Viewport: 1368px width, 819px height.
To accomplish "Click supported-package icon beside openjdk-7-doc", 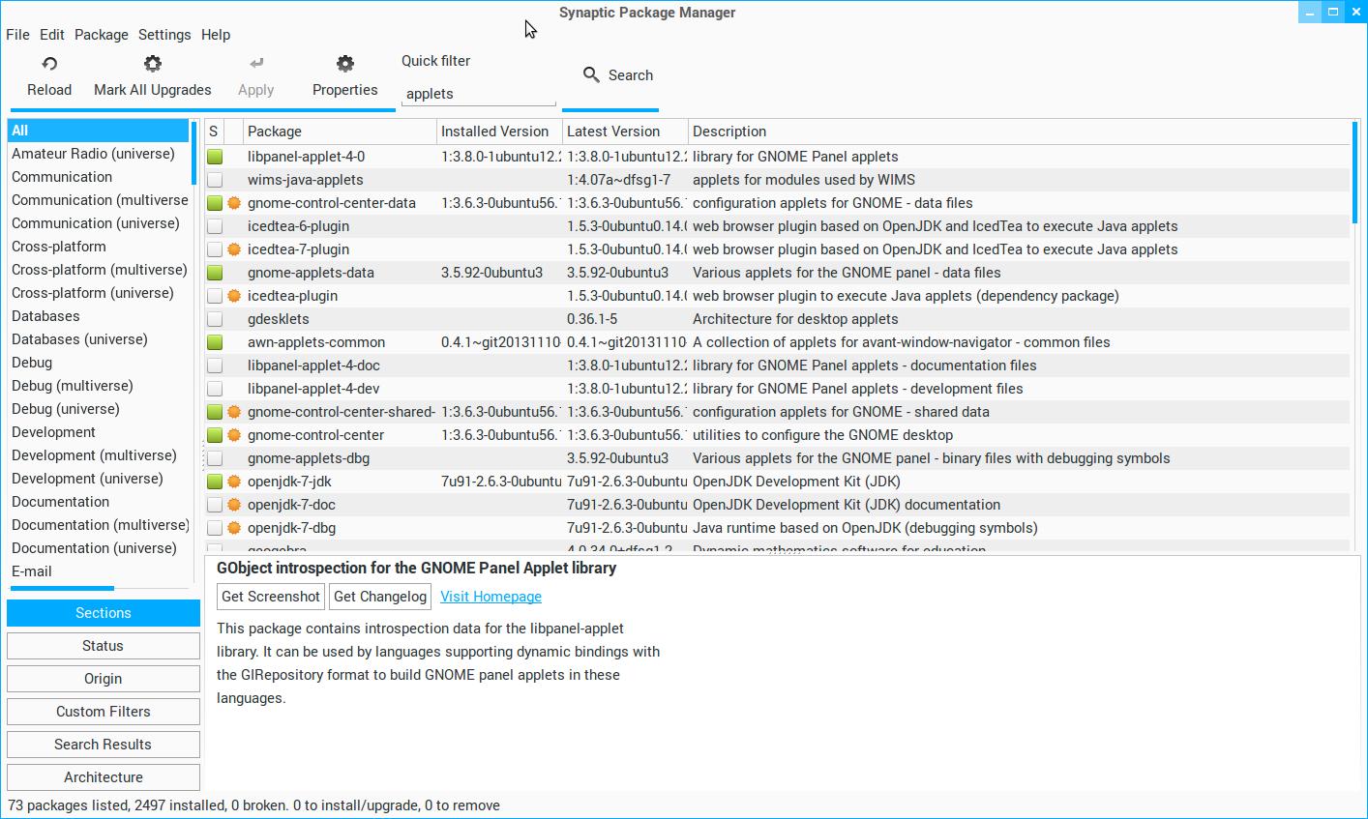I will [234, 505].
